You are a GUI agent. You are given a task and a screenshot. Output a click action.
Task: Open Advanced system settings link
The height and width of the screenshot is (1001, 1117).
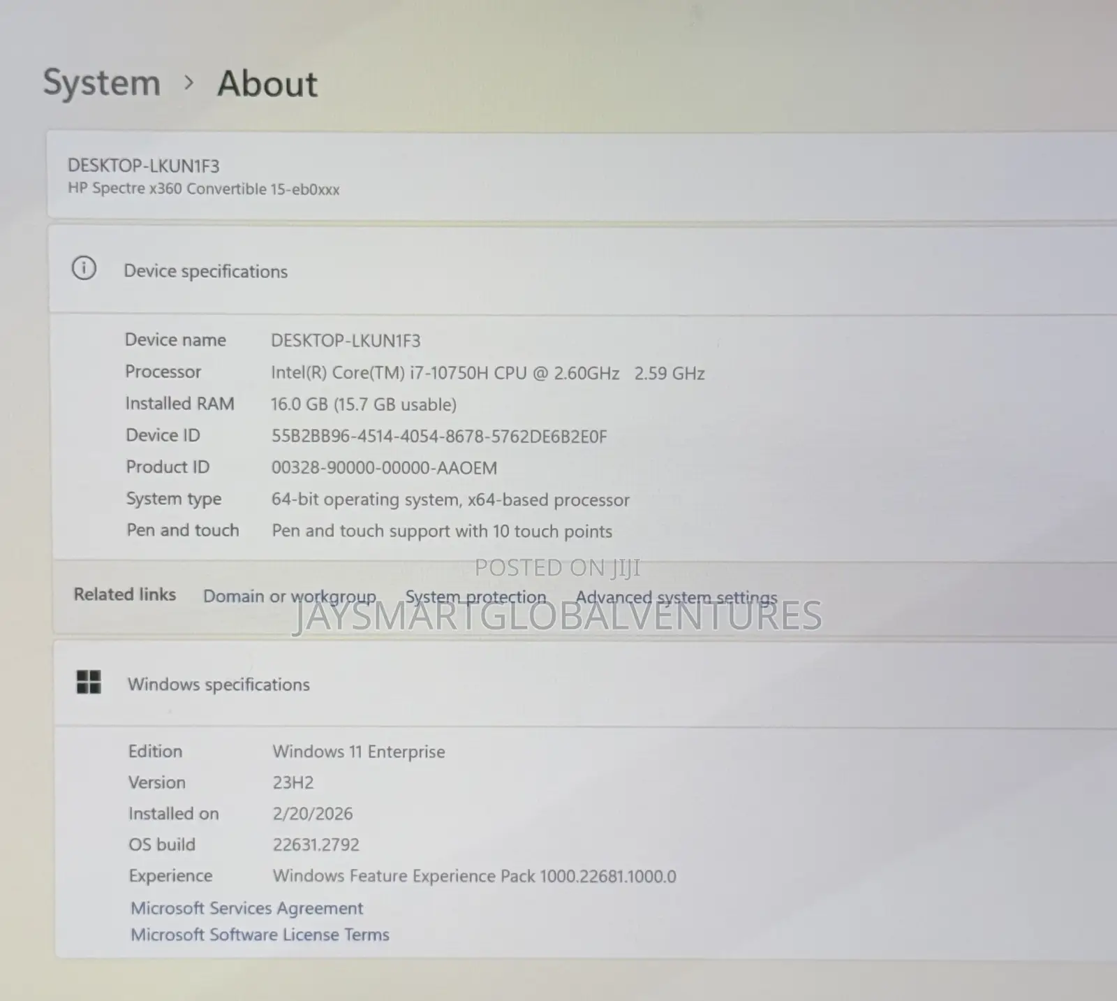tap(676, 598)
